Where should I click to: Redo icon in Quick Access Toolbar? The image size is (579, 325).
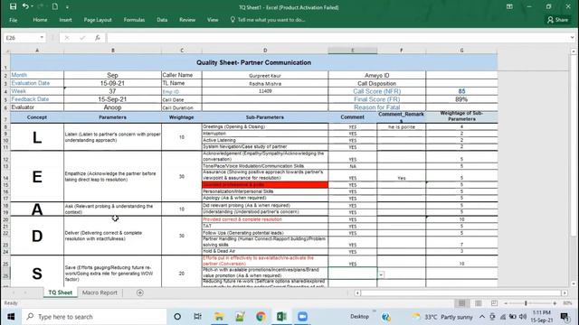click(x=40, y=6)
